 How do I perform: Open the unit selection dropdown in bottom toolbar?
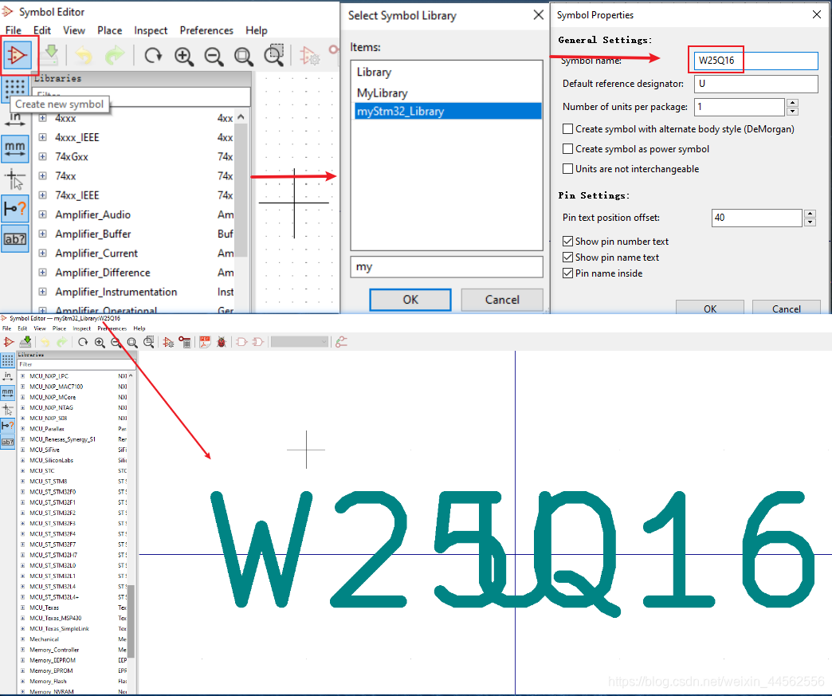300,342
